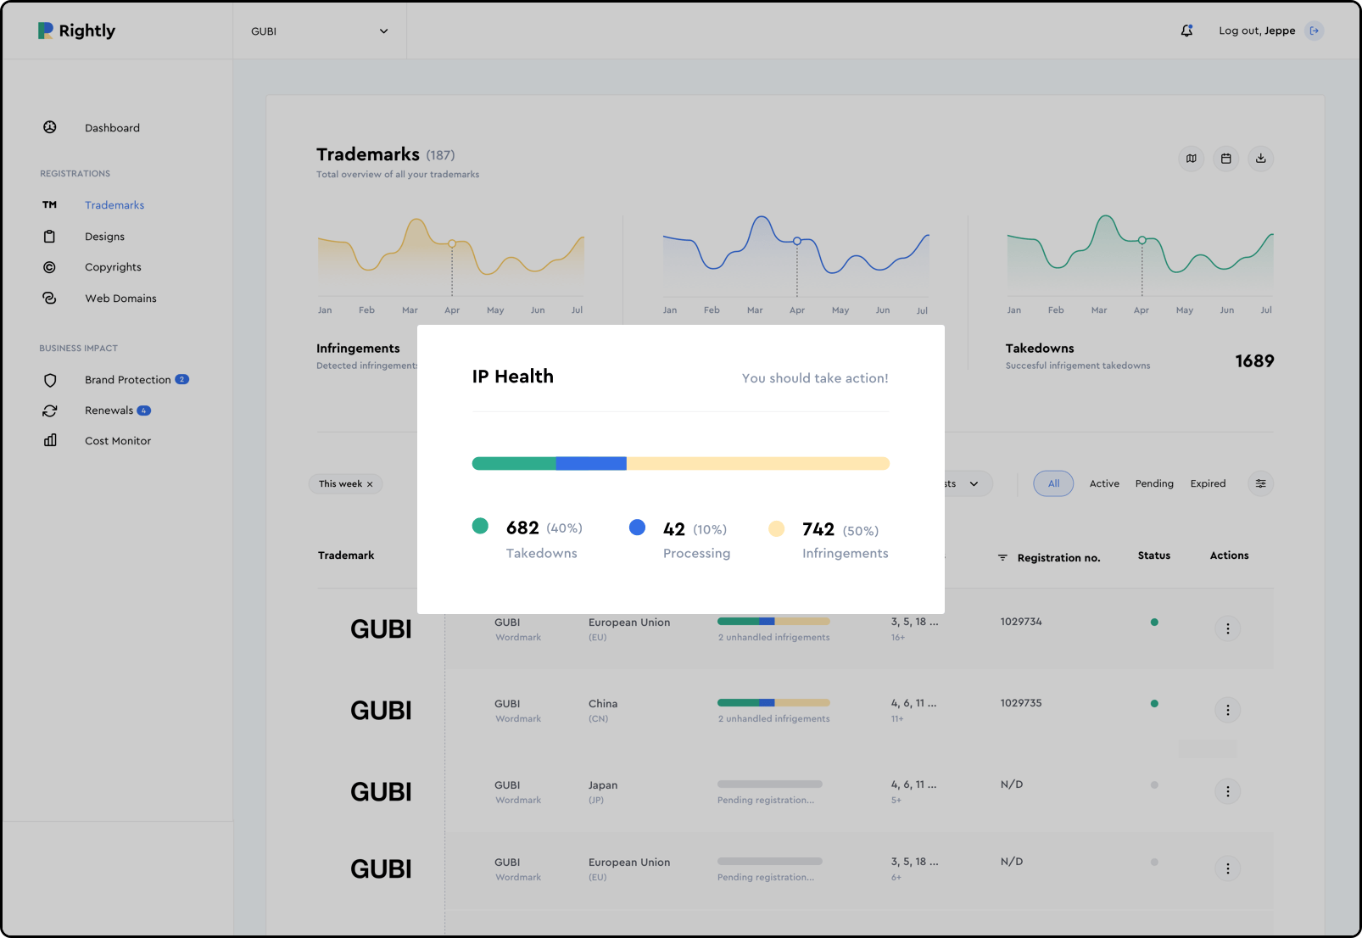Open the calendar icon button
This screenshot has width=1362, height=938.
click(x=1226, y=159)
